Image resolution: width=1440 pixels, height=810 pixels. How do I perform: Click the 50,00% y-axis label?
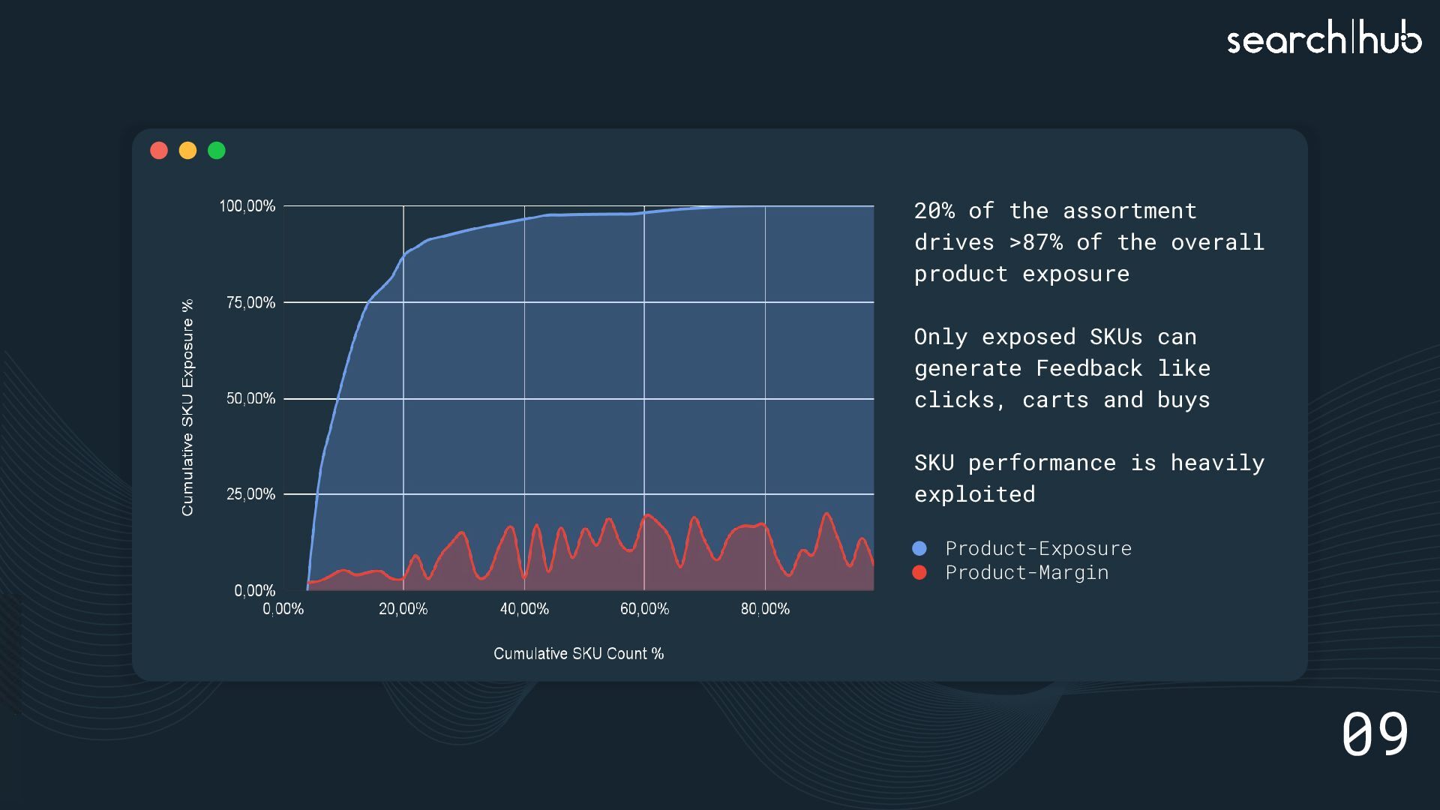click(x=250, y=398)
